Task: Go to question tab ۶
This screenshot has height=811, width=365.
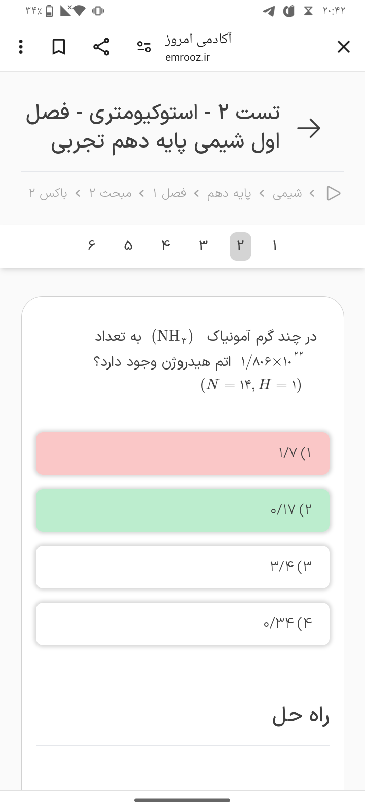Action: point(91,246)
